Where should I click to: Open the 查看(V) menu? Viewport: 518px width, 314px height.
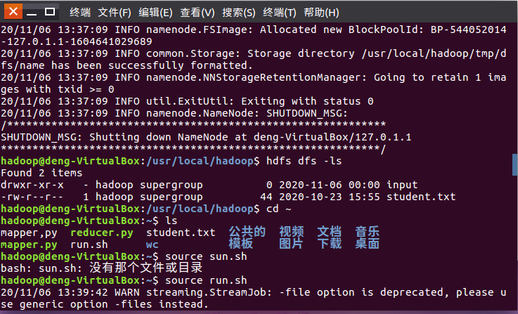(198, 13)
